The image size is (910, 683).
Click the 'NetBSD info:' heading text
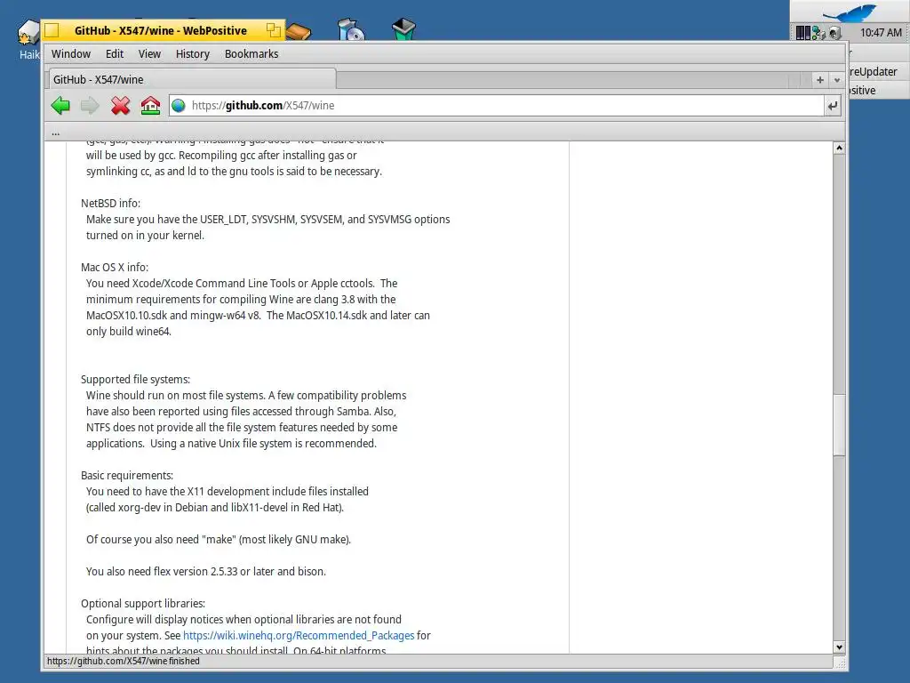click(x=110, y=204)
